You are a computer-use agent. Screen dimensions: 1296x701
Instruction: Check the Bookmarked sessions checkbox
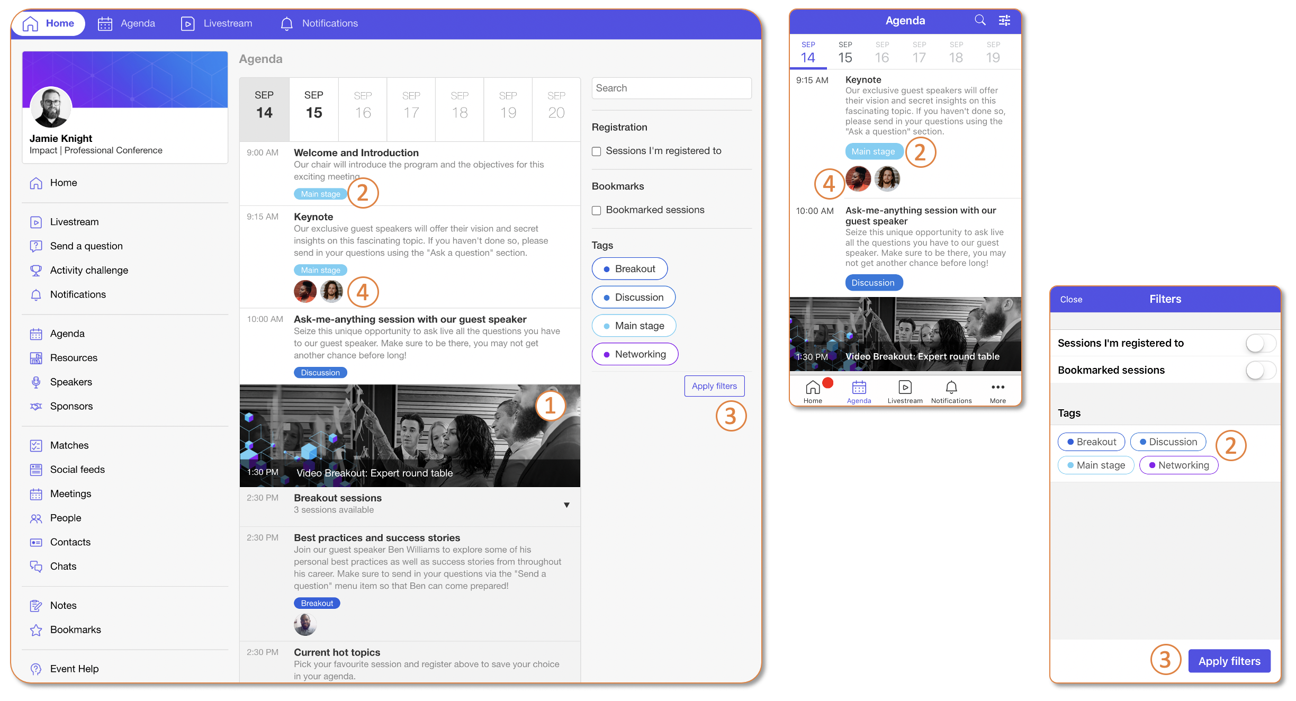596,210
